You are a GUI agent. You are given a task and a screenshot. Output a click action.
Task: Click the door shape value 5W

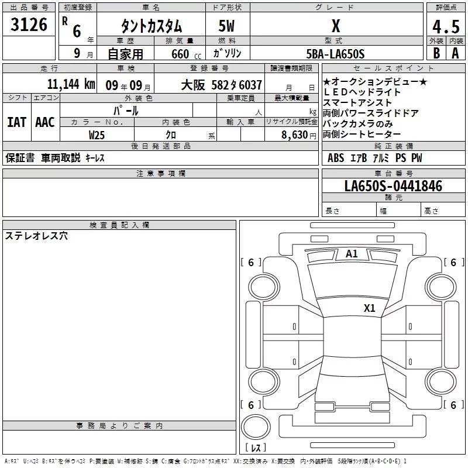(x=226, y=26)
